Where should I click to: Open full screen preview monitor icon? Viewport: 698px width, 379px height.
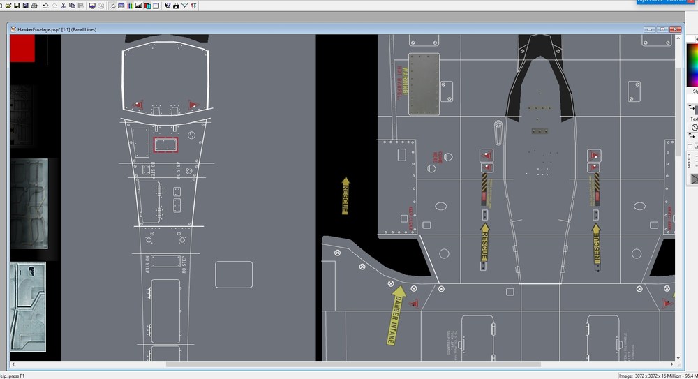click(x=92, y=6)
